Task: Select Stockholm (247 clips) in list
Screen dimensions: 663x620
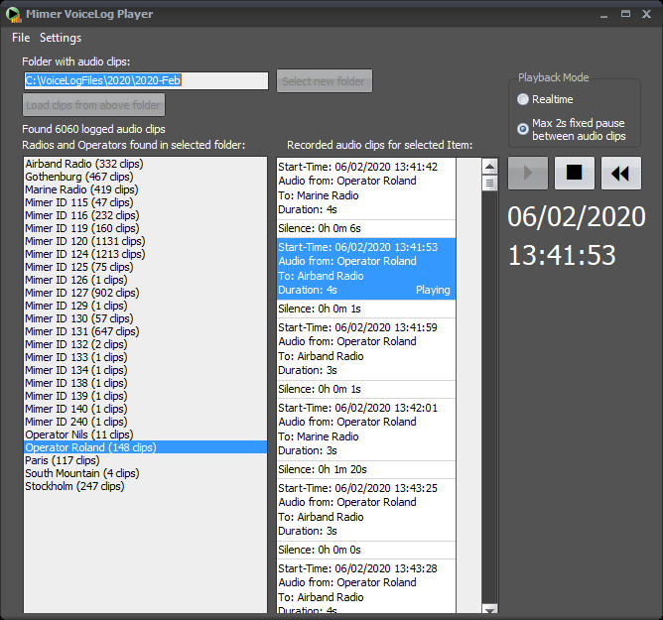Action: pos(74,486)
